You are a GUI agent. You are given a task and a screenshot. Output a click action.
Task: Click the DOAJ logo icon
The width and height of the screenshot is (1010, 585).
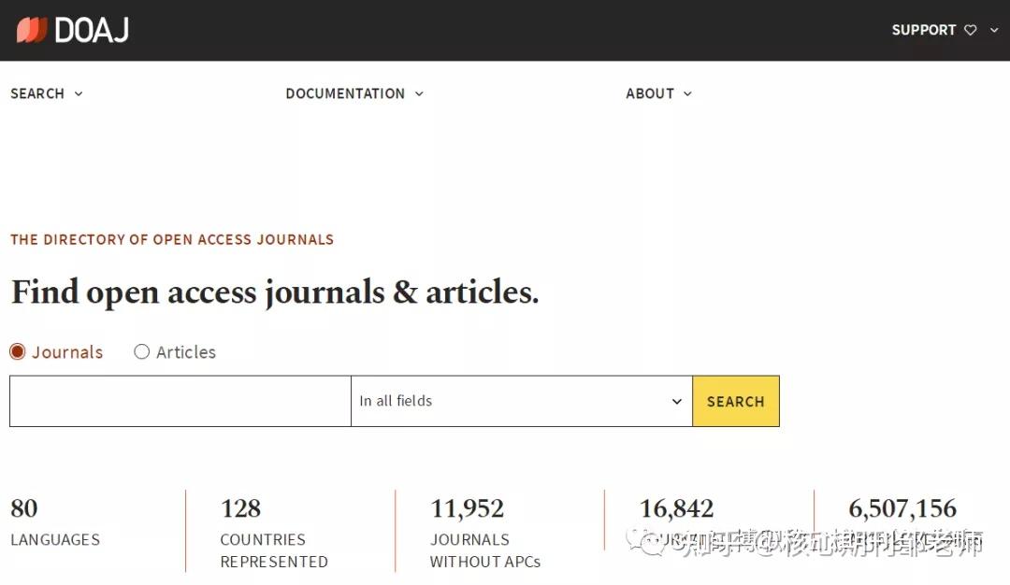33,29
